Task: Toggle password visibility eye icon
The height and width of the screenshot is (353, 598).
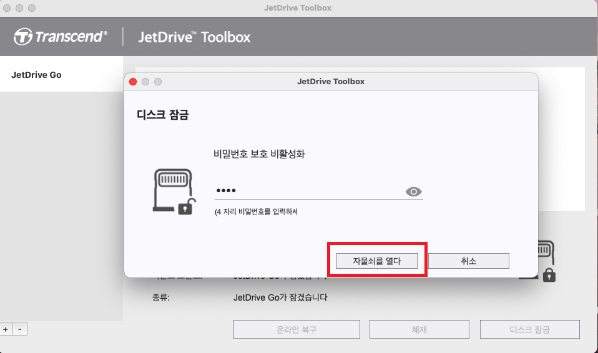Action: point(413,191)
